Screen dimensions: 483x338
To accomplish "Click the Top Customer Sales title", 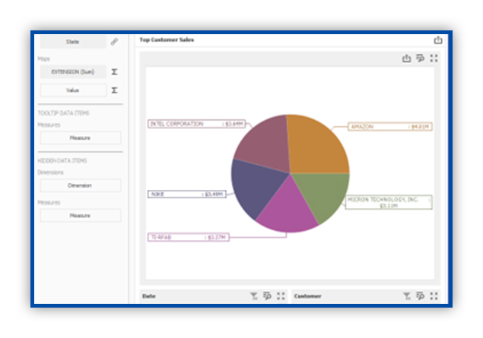I will click(167, 39).
